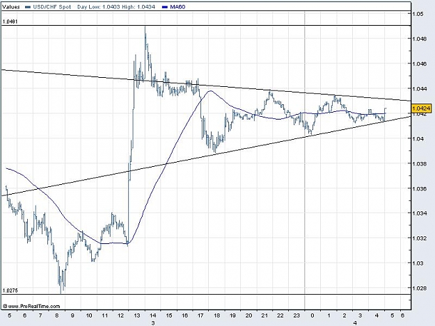This screenshot has width=435, height=326.
Task: Click the 1.0275 low level label
Action: (x=10, y=291)
